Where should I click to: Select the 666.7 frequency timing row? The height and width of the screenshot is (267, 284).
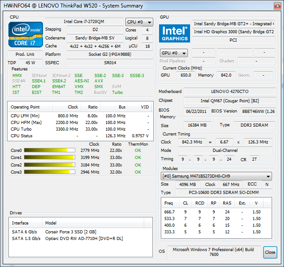click(216, 212)
